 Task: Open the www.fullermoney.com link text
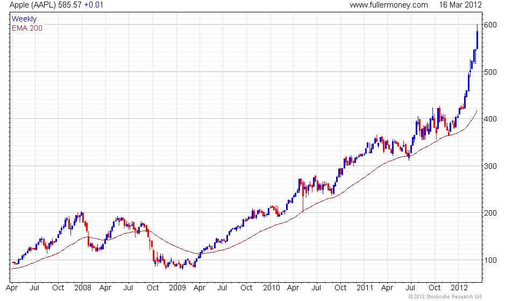tap(389, 5)
